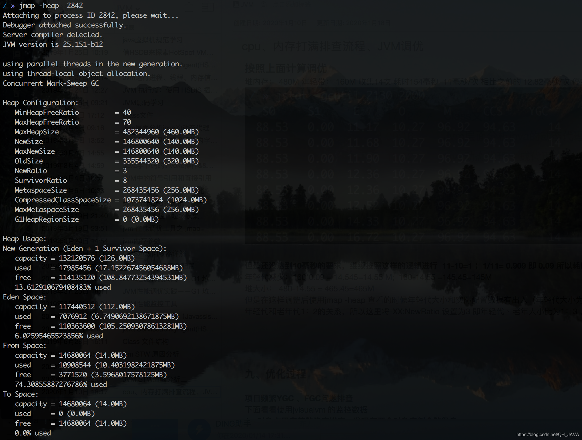
Task: Click the '0.0% used' final output line
Action: (33, 433)
